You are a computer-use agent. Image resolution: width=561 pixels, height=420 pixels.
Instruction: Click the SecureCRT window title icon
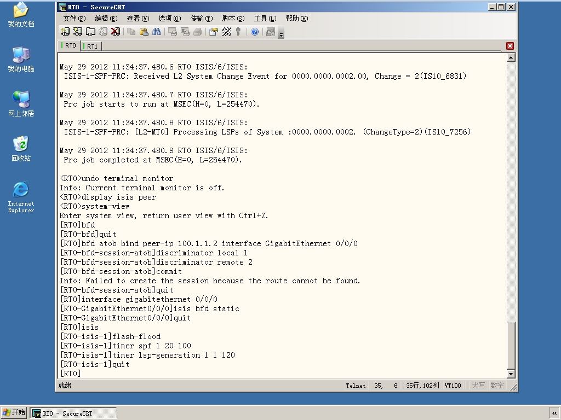[x=62, y=7]
